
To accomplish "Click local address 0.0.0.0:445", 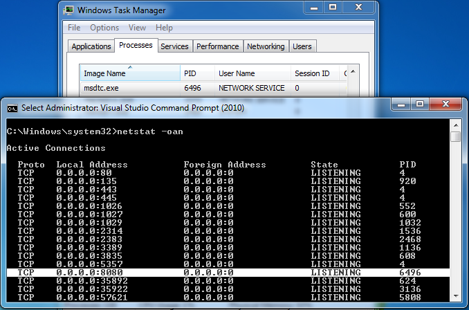I will point(86,198).
